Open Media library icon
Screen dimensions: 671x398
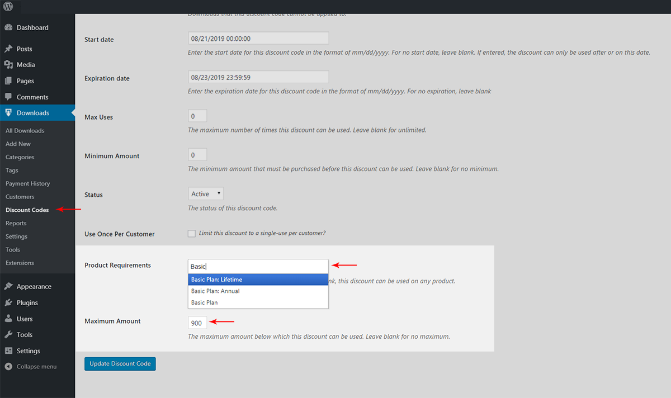(x=8, y=65)
